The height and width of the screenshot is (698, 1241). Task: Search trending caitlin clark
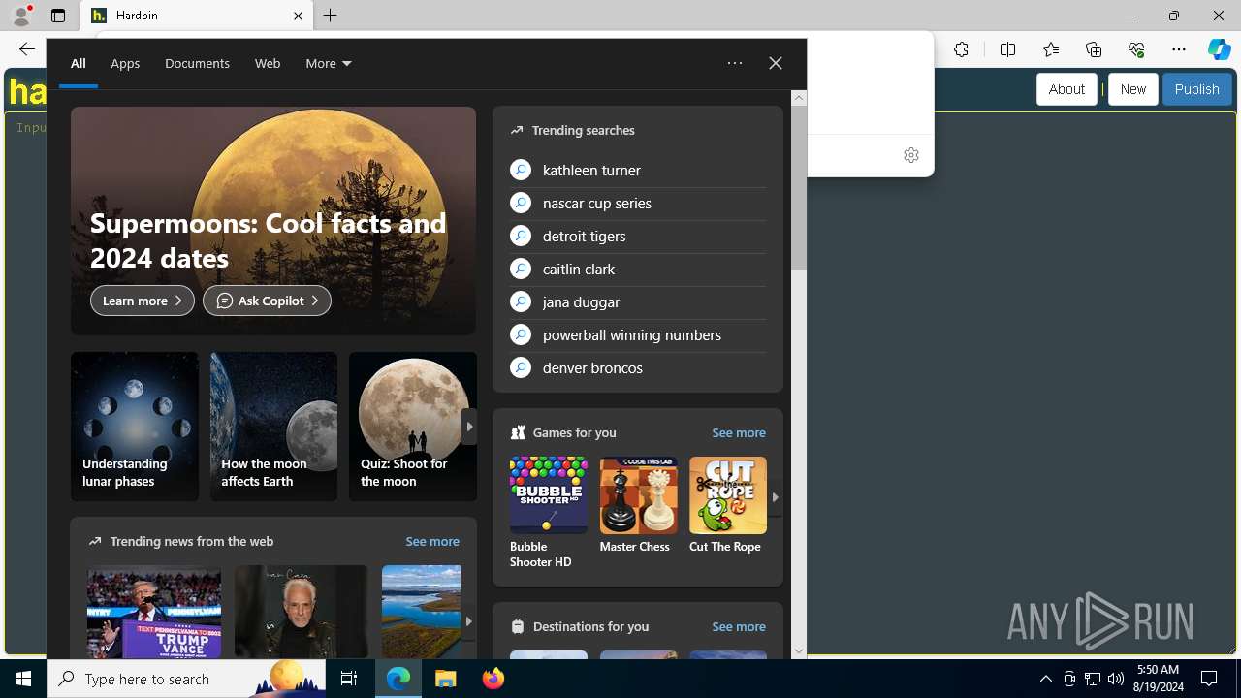637,269
